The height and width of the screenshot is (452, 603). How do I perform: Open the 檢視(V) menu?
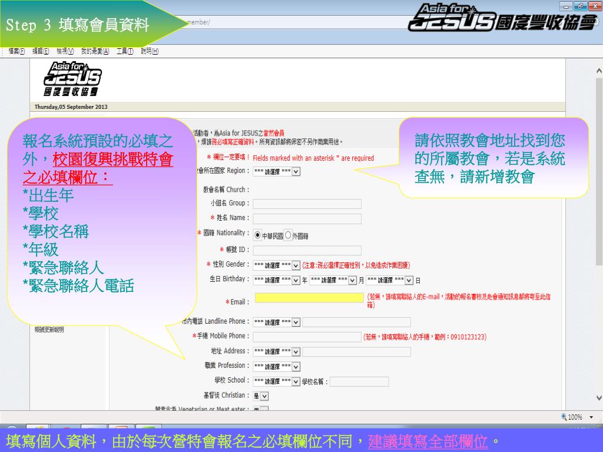65,51
